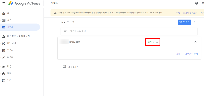204x96 pixels.
Task: Open 지급 in sidebar
Action: (9, 66)
